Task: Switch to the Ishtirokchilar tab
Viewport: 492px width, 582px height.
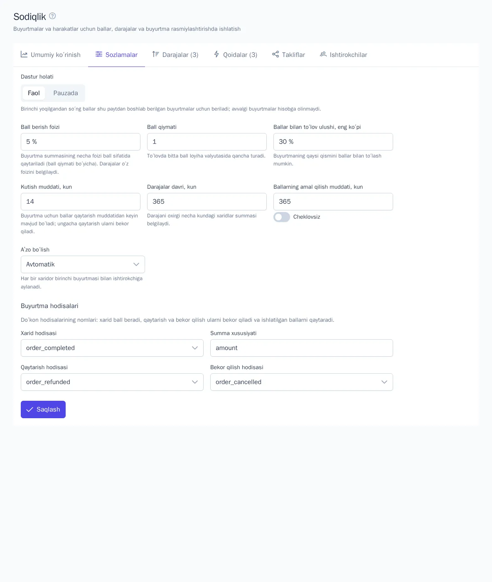Action: click(344, 55)
